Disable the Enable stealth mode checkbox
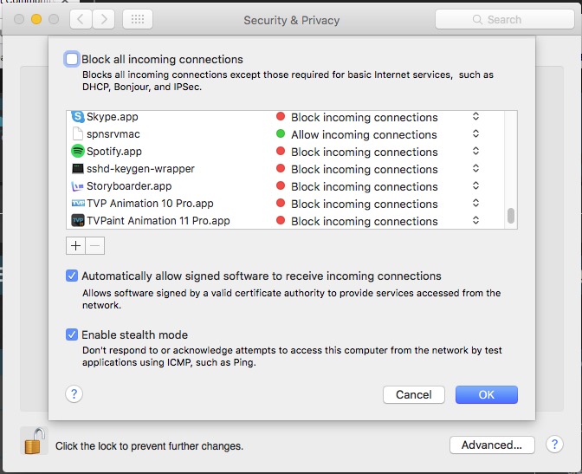582x474 pixels. coord(72,334)
